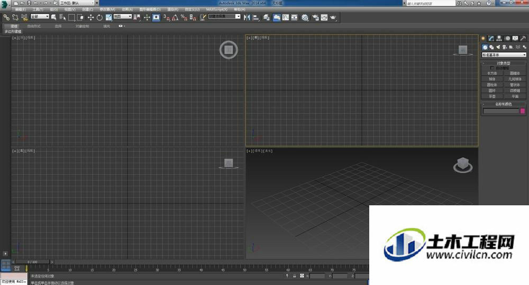Switch to the Modify command panel tab
Screen dimensions: 529x285
[x=491, y=39]
